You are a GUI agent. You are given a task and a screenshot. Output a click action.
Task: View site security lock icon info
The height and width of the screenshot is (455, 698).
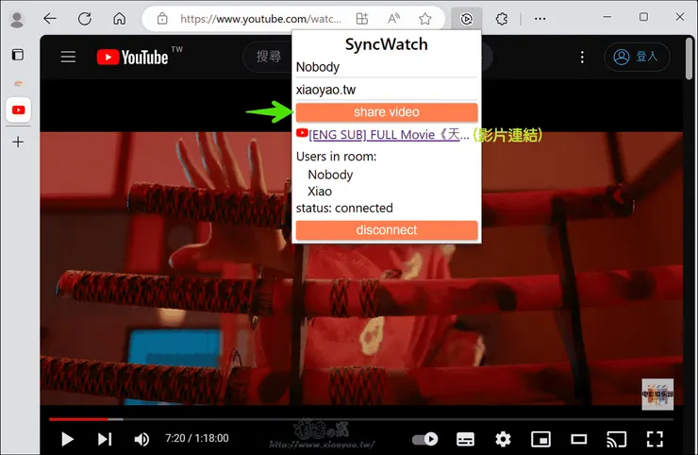162,19
